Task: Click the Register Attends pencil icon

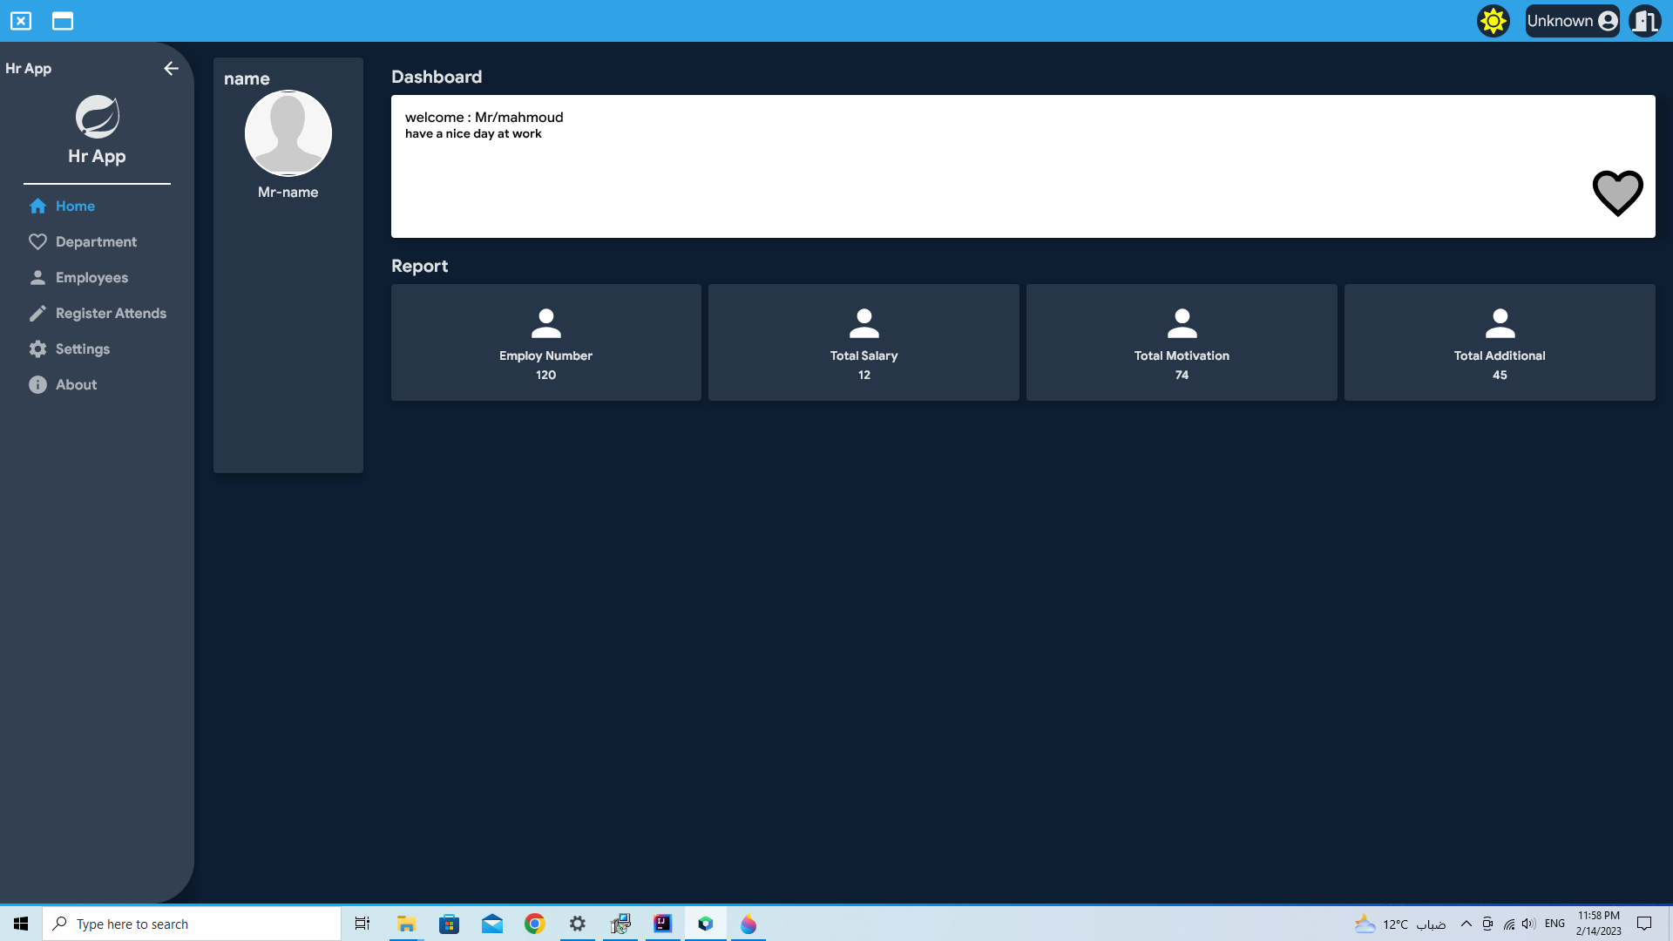Action: point(37,313)
